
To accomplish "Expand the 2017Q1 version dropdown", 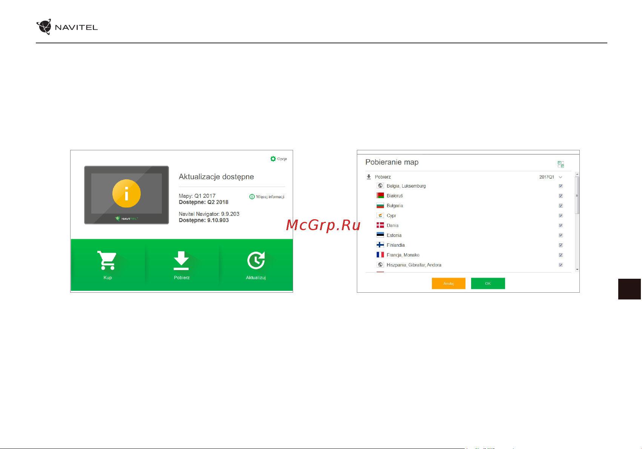I will click(561, 177).
